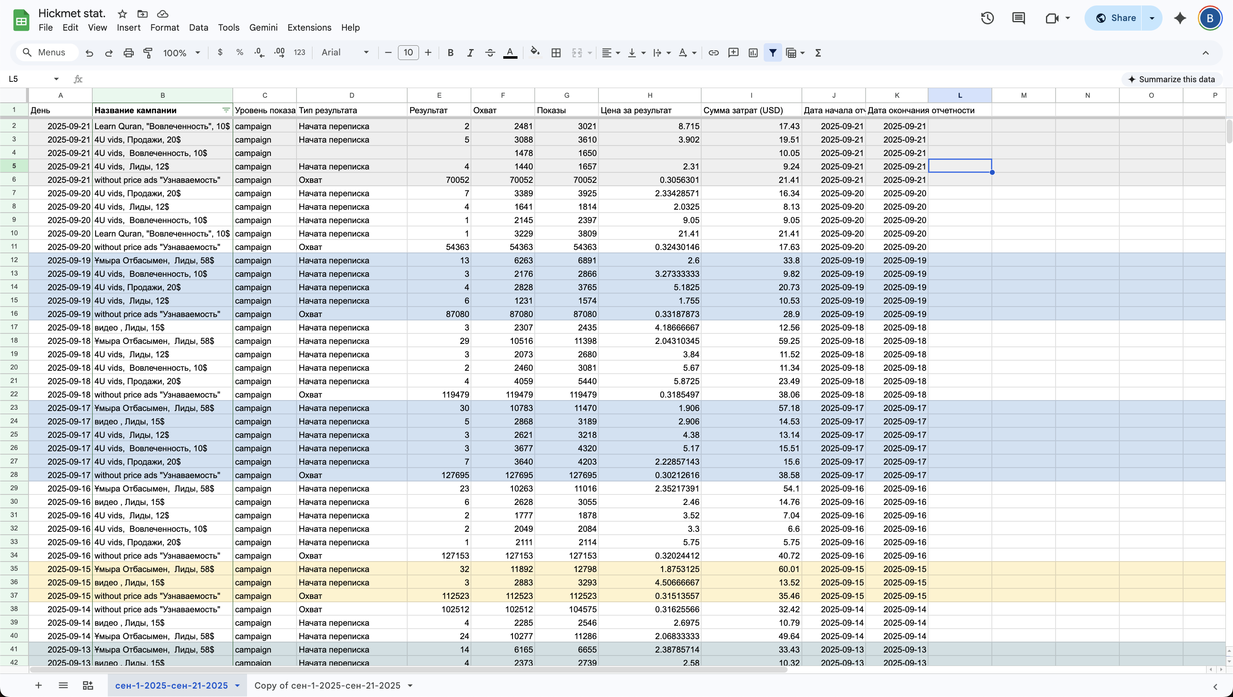Decrease font size with minus button
The height and width of the screenshot is (697, 1233).
click(388, 53)
